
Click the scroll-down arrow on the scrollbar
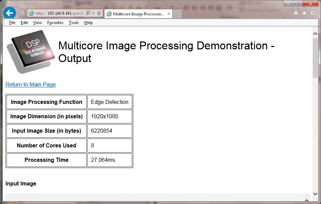[x=315, y=193]
